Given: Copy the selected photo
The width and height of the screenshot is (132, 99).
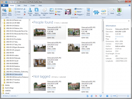Looking at the screenshot, I should pyautogui.click(x=17, y=12).
